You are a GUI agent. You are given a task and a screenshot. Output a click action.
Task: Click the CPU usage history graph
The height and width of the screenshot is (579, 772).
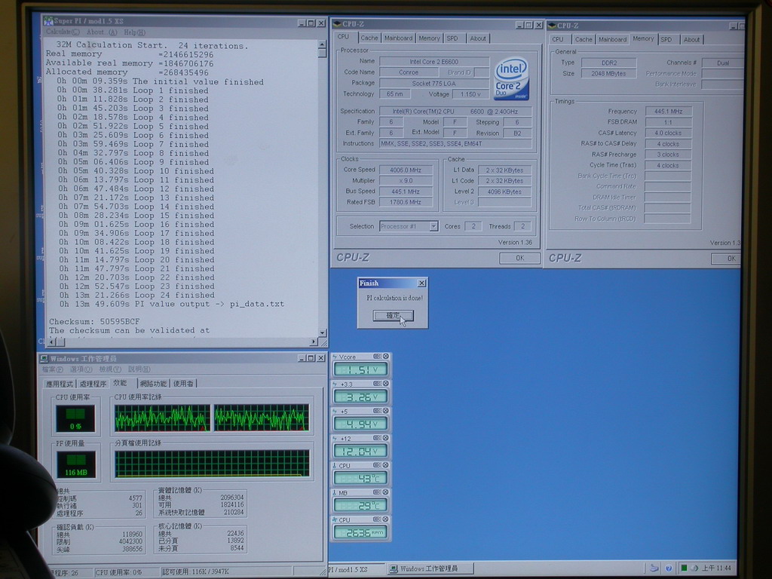click(212, 418)
